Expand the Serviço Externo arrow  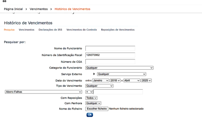pyautogui.click(x=94, y=74)
